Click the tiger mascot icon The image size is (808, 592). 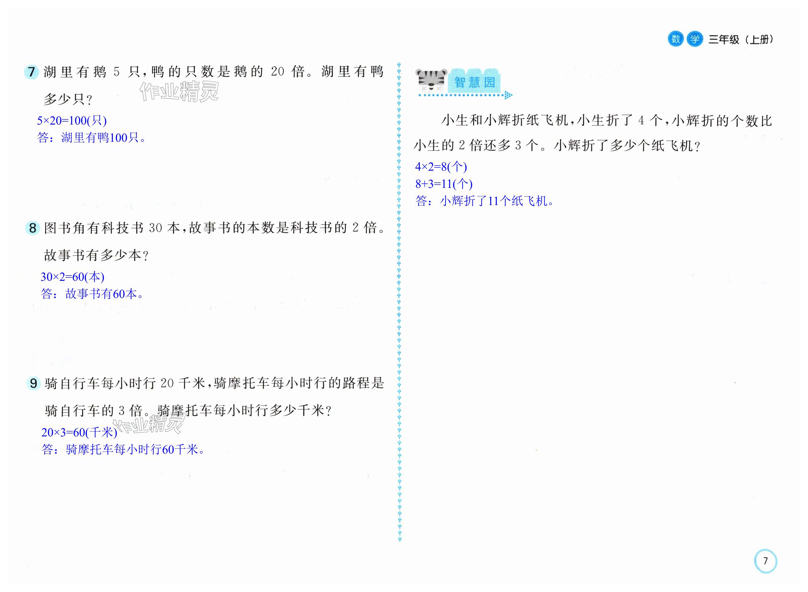(x=431, y=80)
